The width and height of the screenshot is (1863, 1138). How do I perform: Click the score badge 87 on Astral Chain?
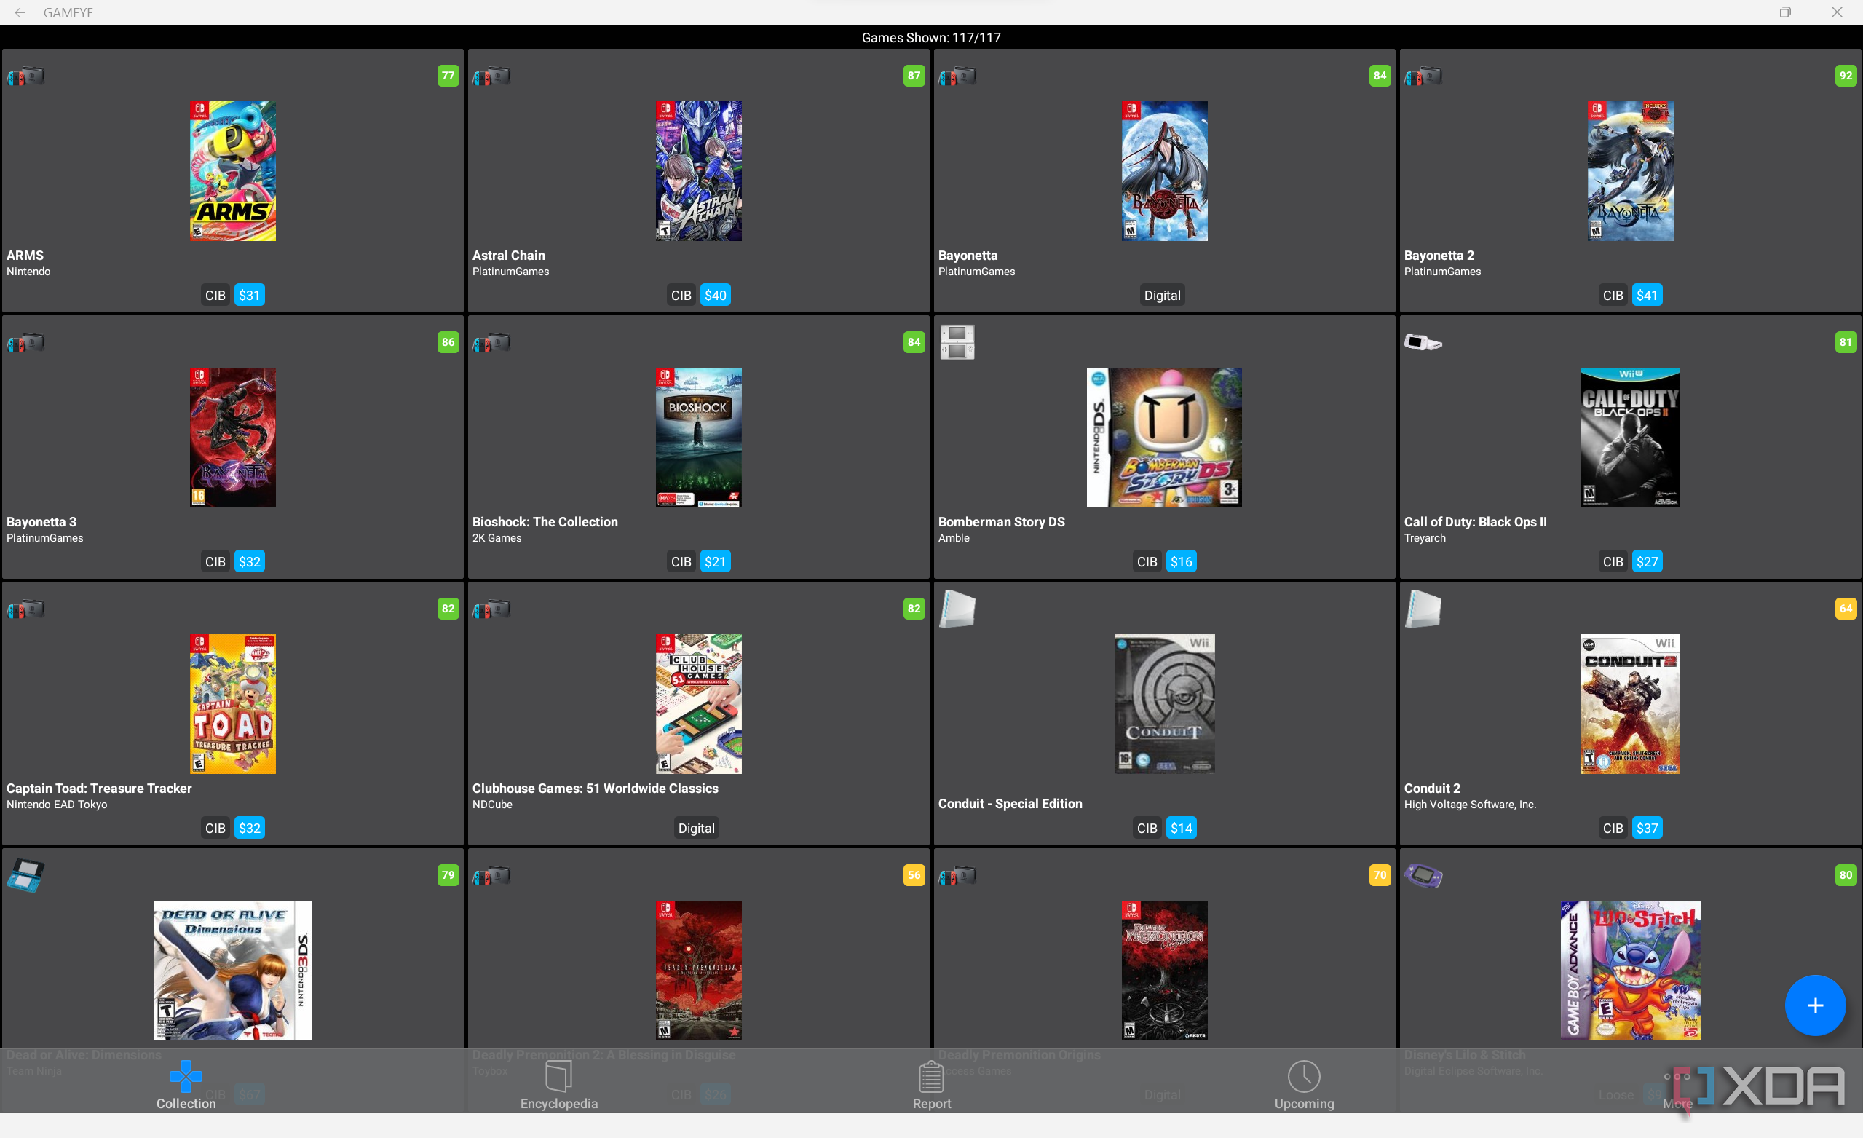coord(914,76)
